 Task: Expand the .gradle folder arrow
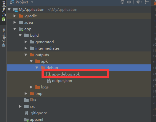pyautogui.click(x=15, y=16)
